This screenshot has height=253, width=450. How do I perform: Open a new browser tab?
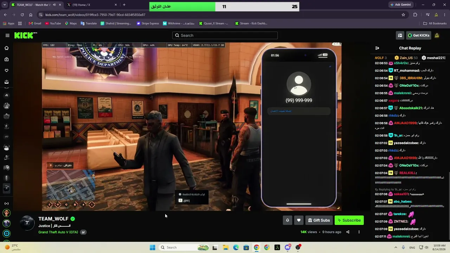(x=124, y=5)
